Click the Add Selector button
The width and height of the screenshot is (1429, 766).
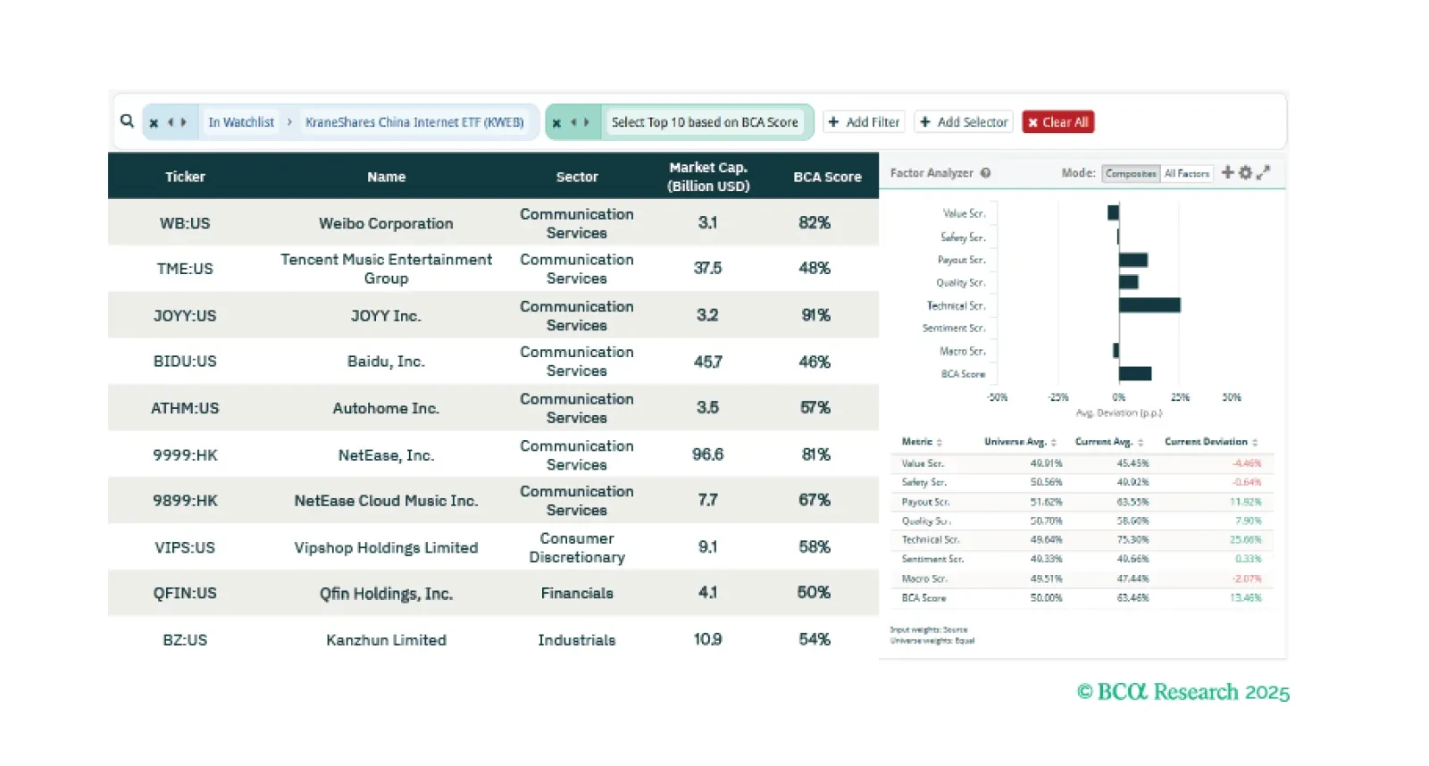point(964,122)
